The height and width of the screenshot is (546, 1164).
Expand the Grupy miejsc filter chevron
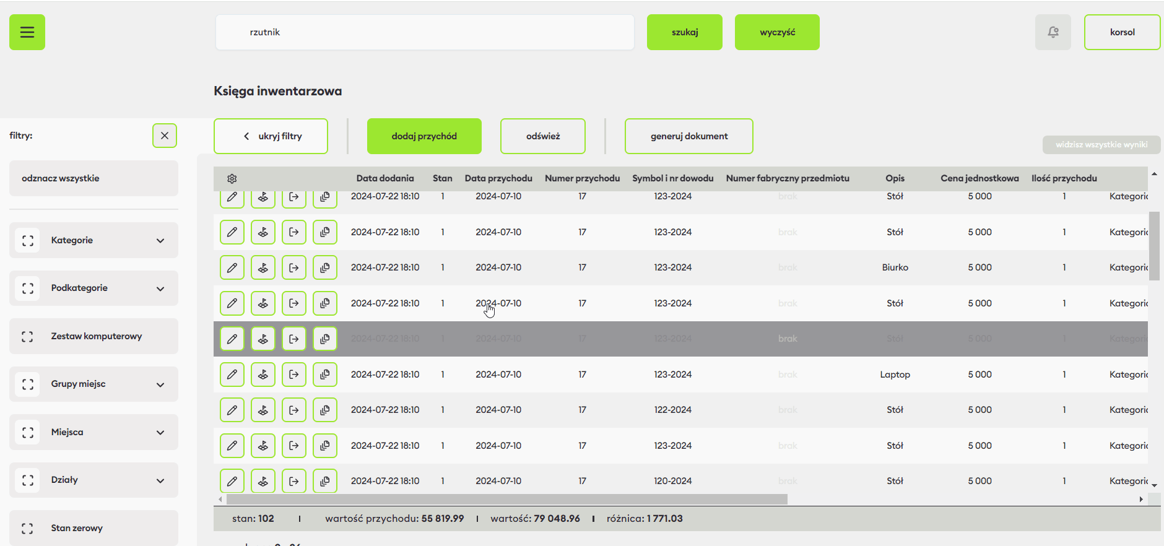160,384
